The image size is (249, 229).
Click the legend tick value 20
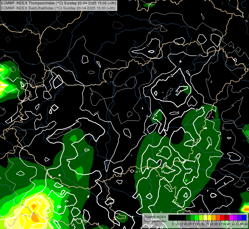(x=186, y=224)
